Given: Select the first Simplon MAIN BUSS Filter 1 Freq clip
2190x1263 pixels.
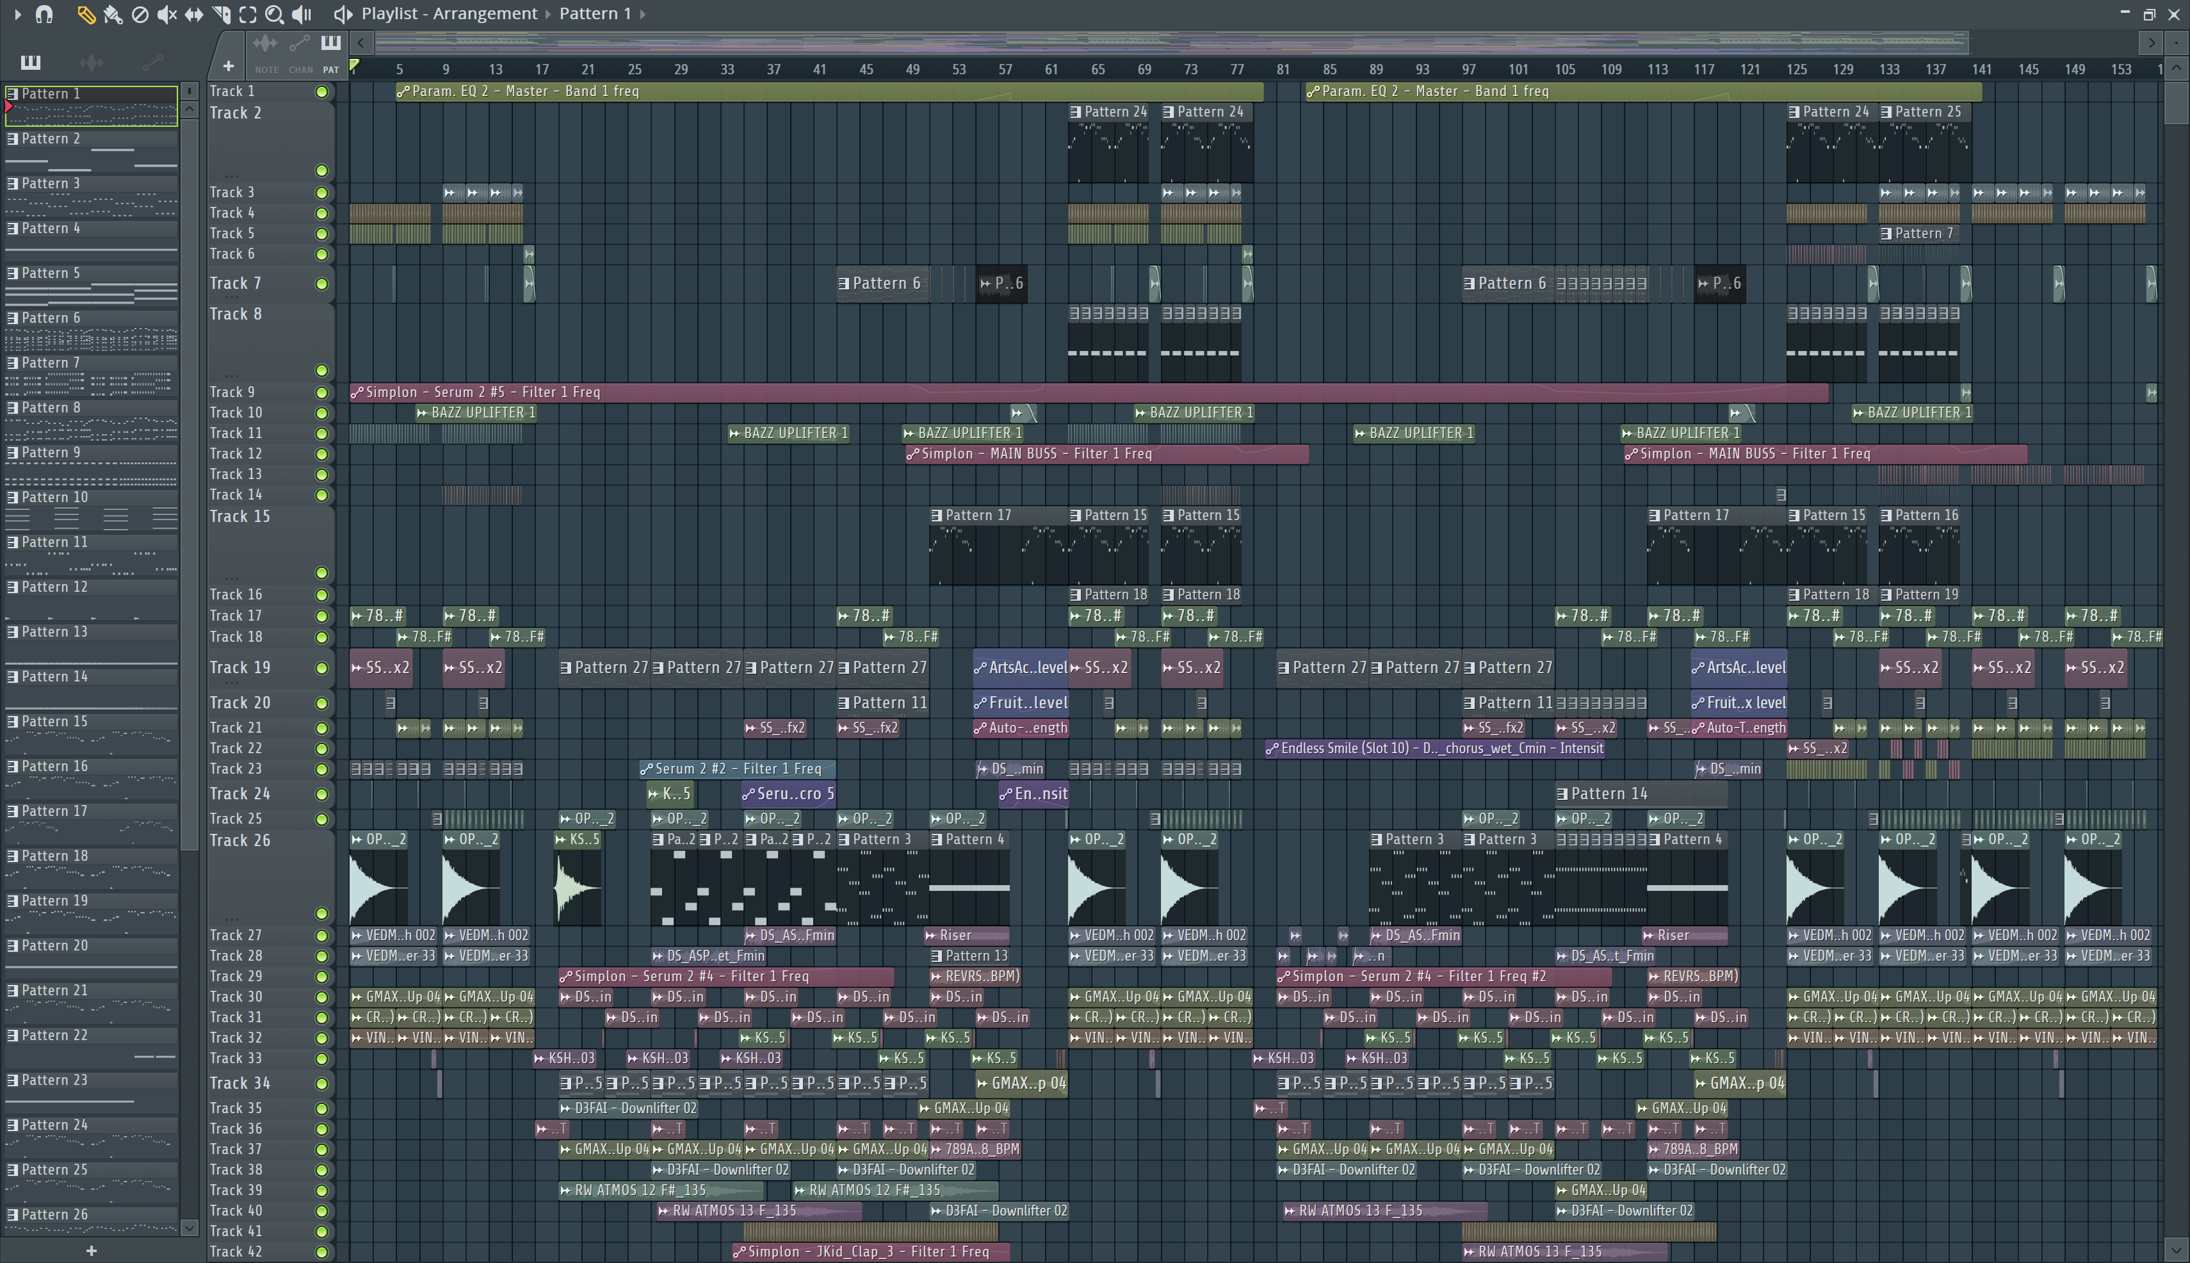Looking at the screenshot, I should pyautogui.click(x=1108, y=453).
